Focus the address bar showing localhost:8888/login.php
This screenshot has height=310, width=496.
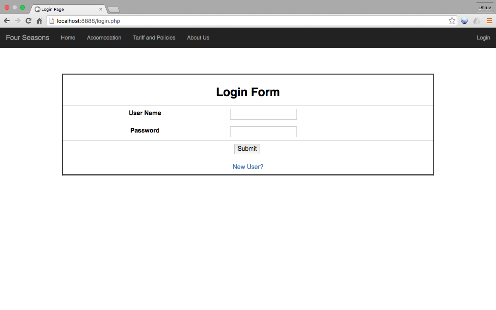coord(252,21)
